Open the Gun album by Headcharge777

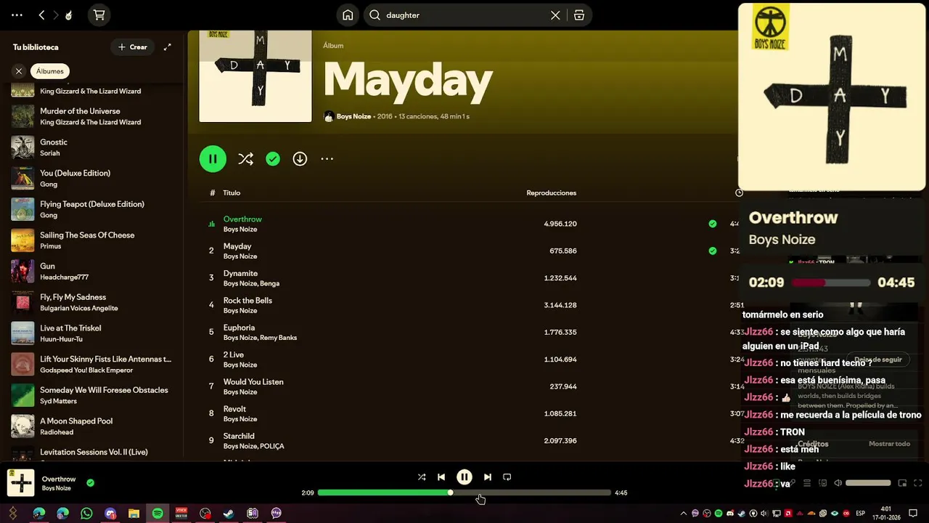point(91,272)
